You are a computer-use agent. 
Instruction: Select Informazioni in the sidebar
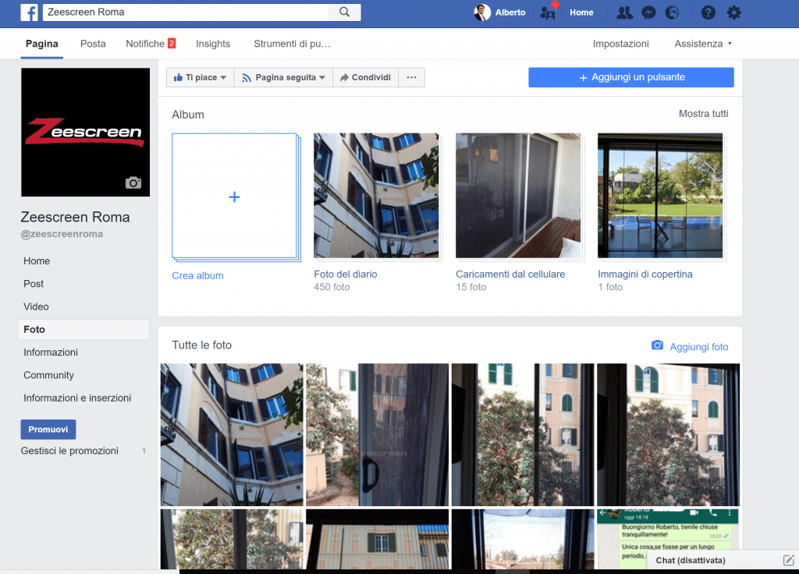51,353
